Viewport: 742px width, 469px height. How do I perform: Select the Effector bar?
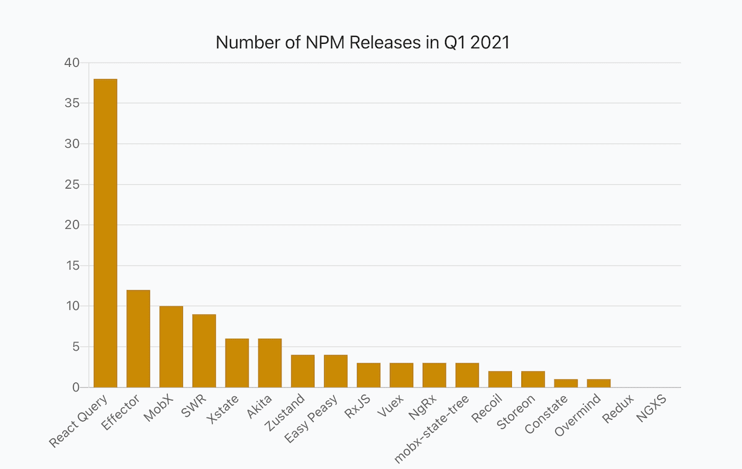[138, 339]
